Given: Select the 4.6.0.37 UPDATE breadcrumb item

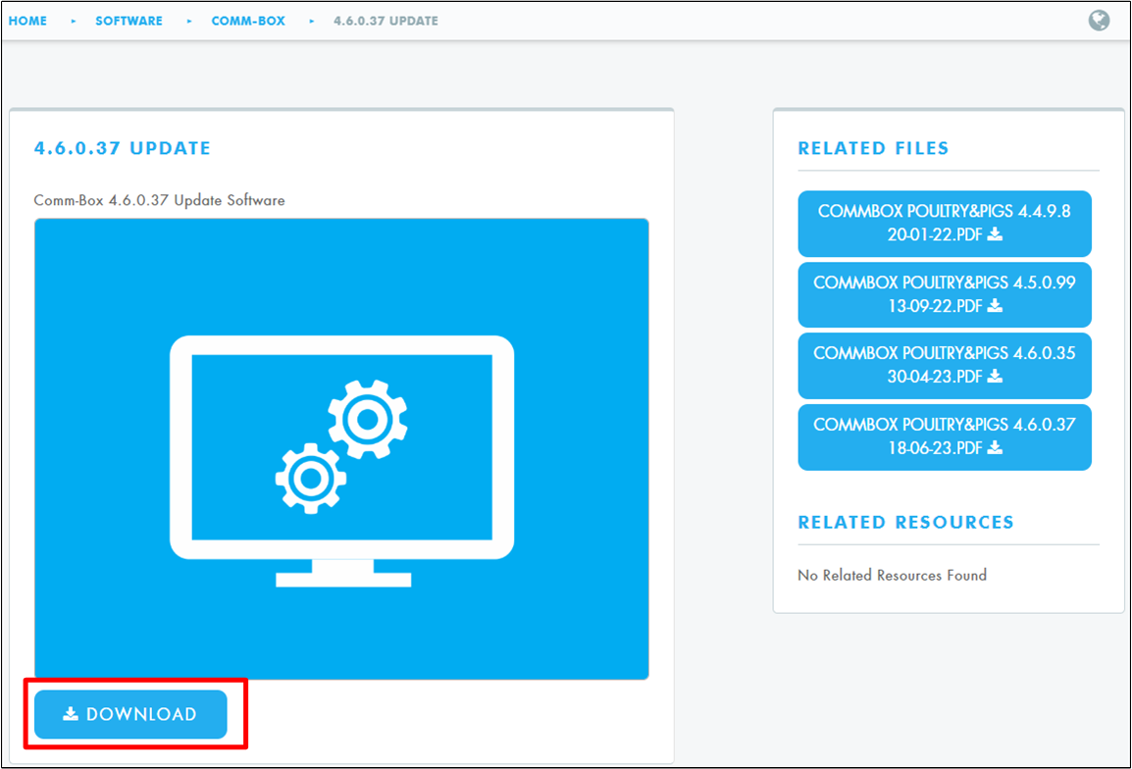Looking at the screenshot, I should click(386, 21).
